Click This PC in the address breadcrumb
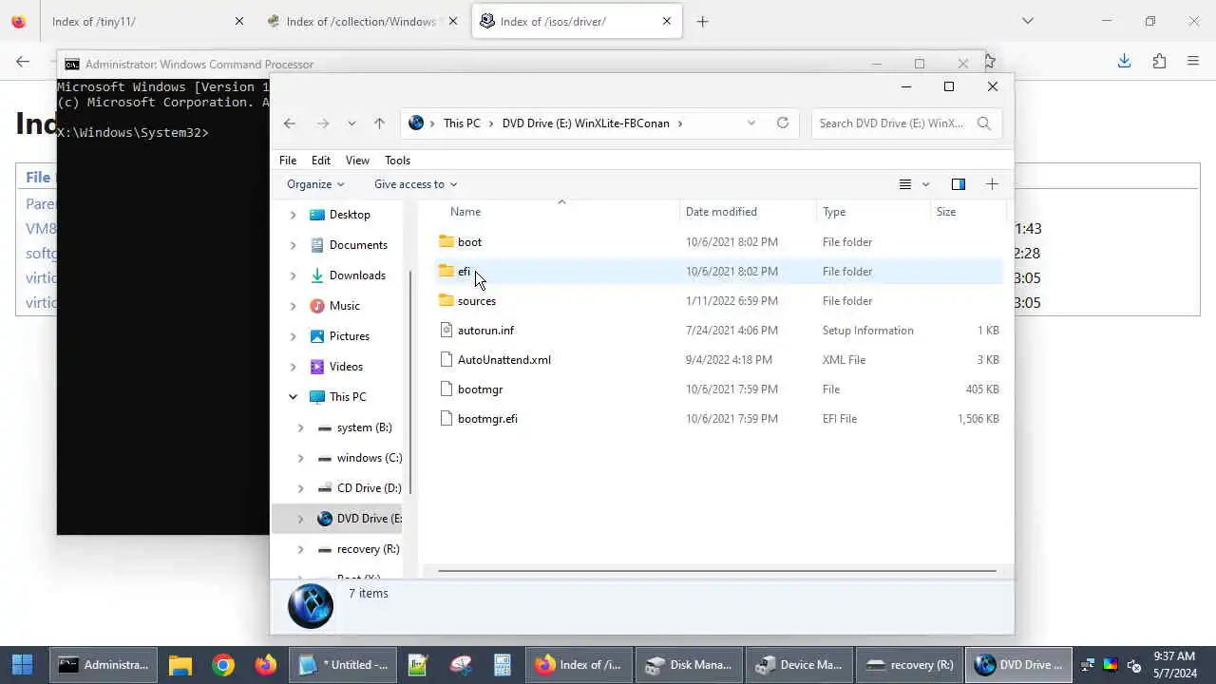This screenshot has width=1216, height=684. click(462, 123)
